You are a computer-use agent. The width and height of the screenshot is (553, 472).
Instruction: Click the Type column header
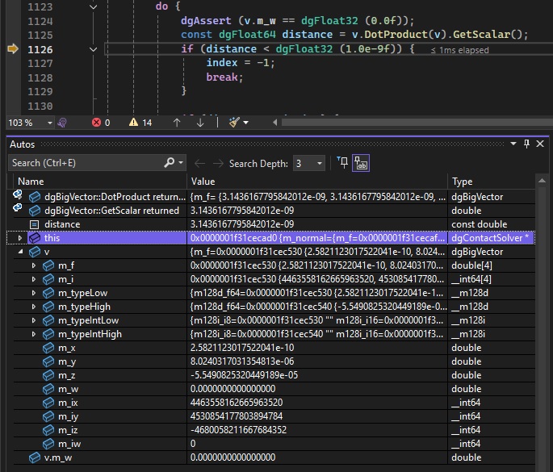click(x=463, y=182)
